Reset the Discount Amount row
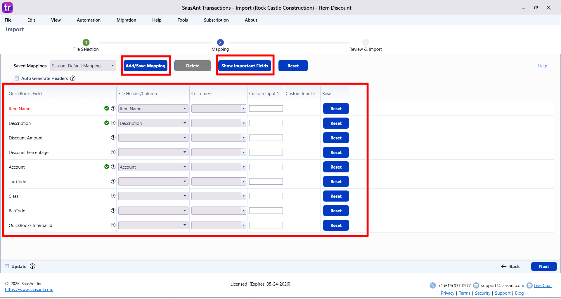The width and height of the screenshot is (561, 299). point(336,138)
